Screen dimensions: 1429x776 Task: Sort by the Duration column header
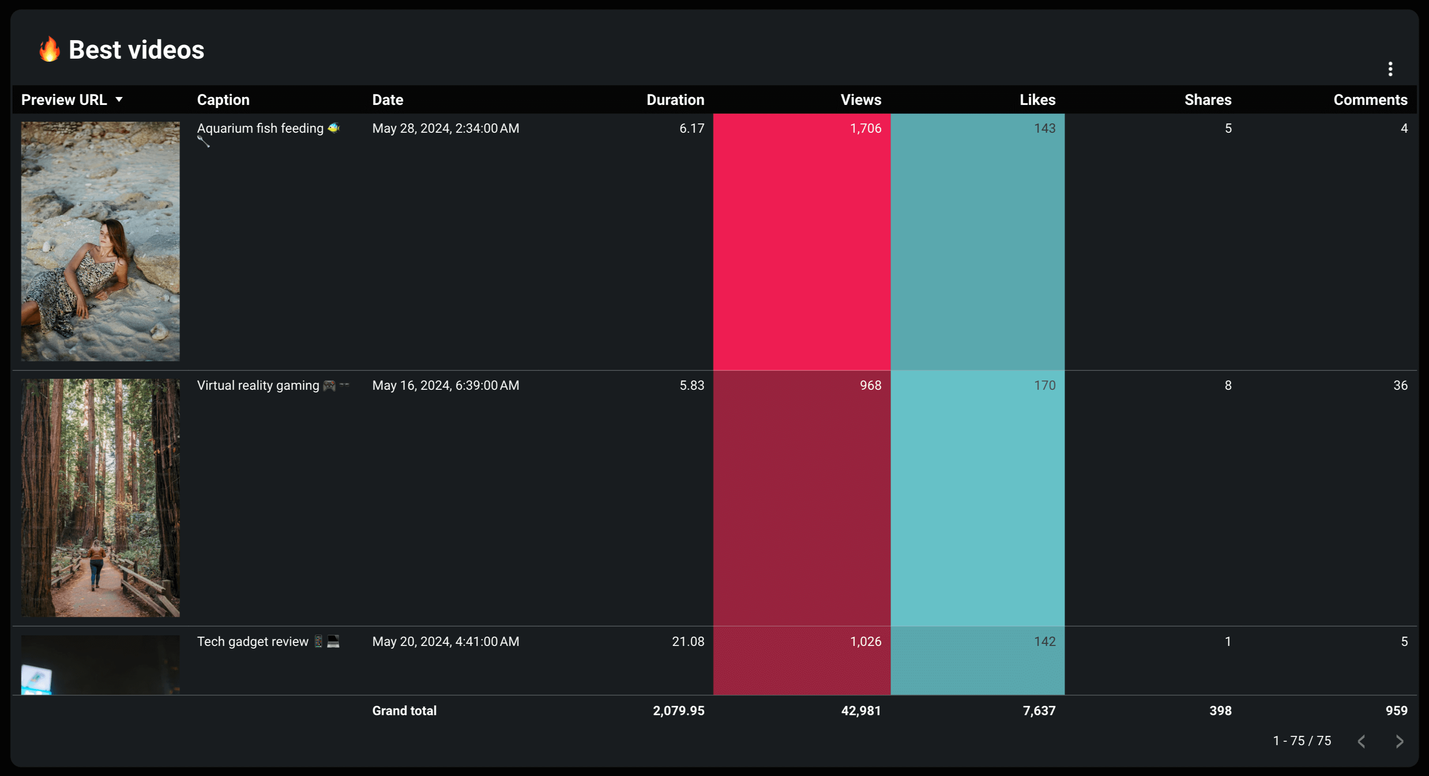[x=675, y=100]
